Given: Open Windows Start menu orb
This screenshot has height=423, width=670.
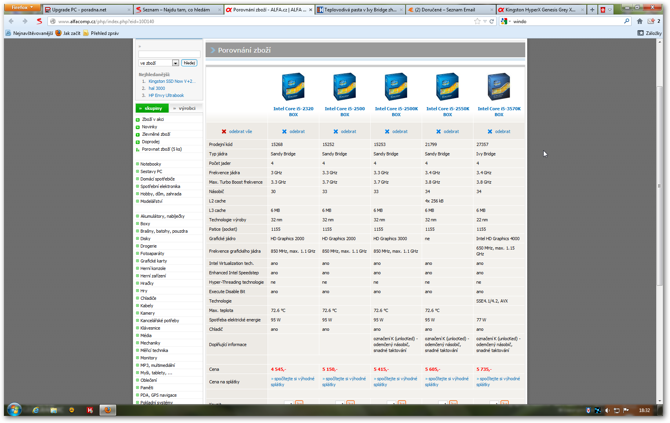Looking at the screenshot, I should [x=15, y=410].
